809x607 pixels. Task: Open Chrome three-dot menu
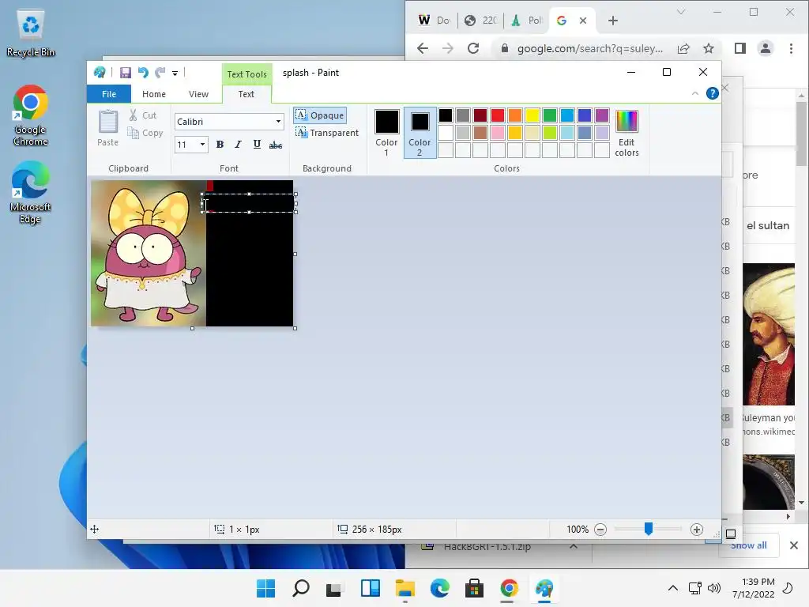(791, 48)
